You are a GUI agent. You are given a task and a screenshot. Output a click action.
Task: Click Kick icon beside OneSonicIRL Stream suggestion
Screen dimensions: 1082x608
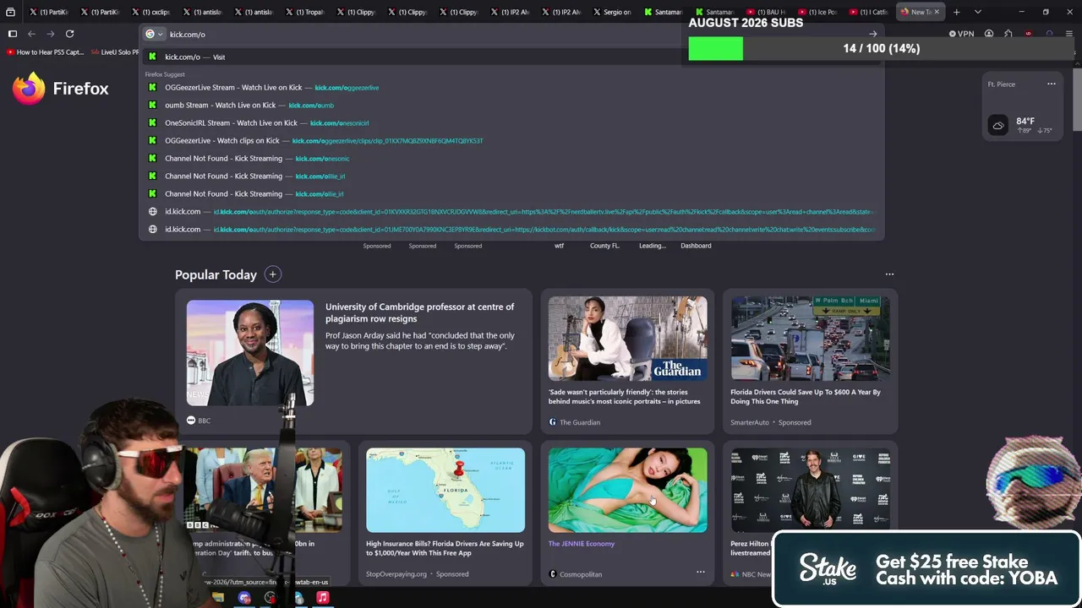pos(152,123)
